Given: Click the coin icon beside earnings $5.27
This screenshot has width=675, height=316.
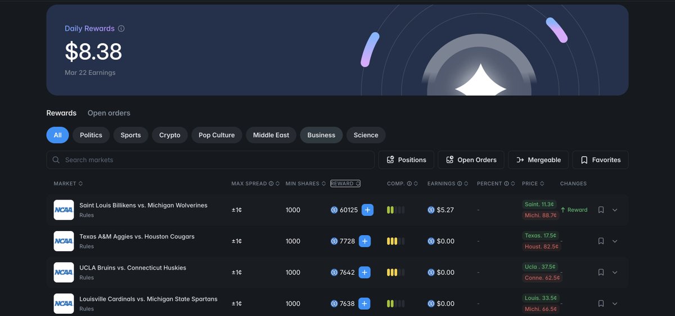Looking at the screenshot, I should coord(431,210).
